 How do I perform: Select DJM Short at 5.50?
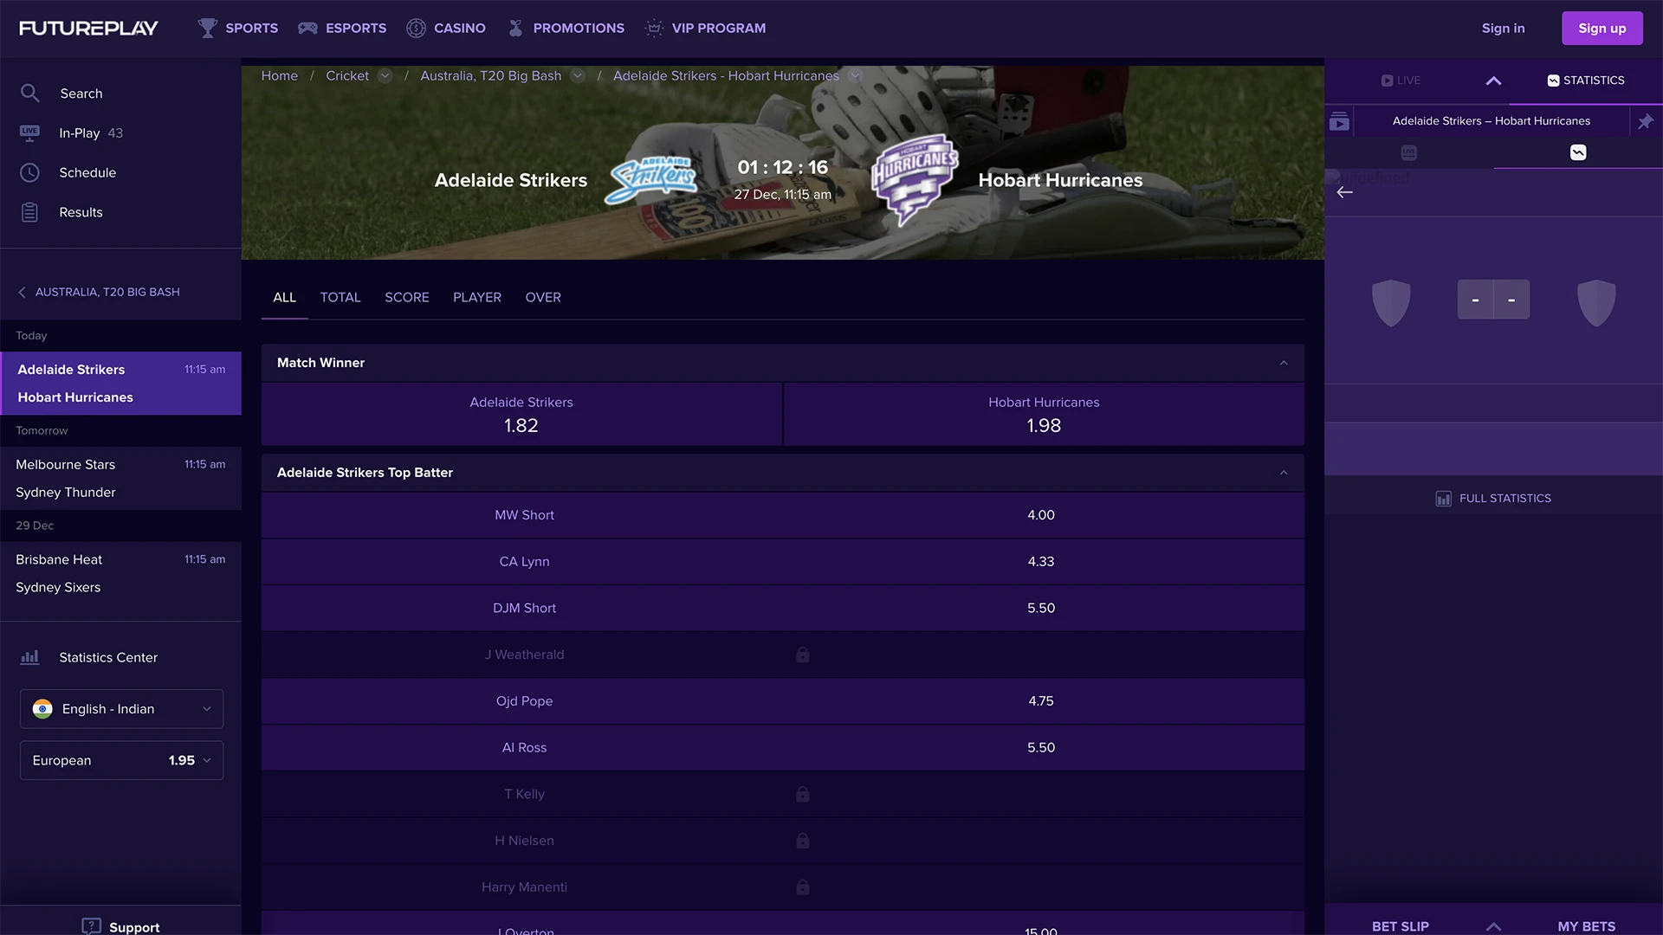[783, 609]
